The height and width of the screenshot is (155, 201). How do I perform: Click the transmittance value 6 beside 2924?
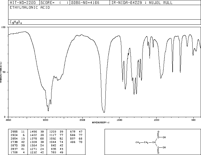point(24,135)
